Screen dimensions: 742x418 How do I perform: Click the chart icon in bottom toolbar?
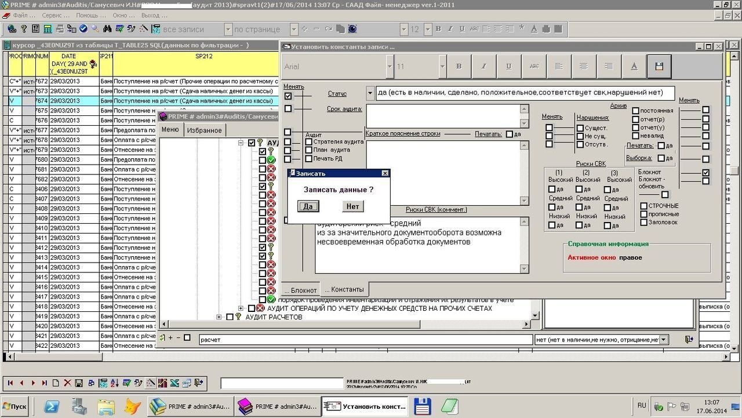[163, 383]
